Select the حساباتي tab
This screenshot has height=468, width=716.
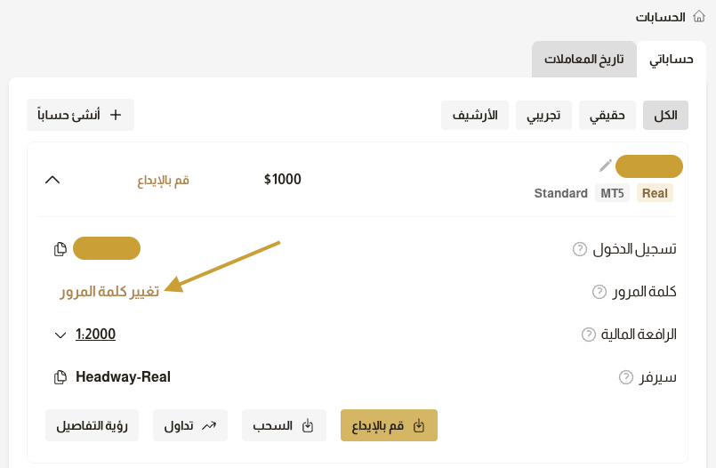pos(671,60)
